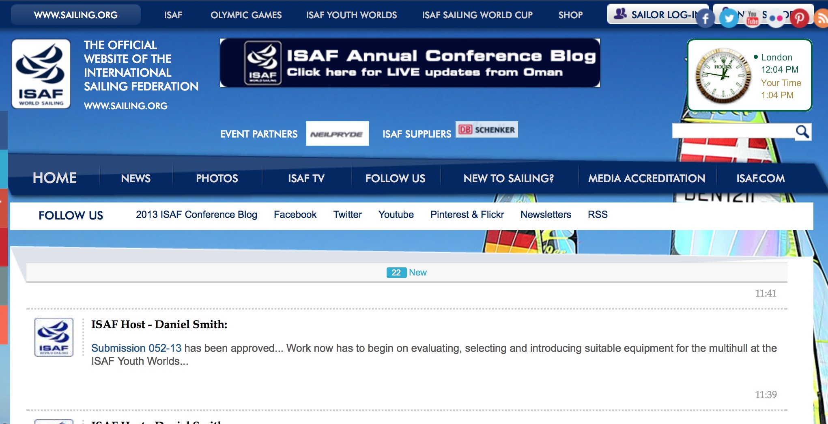Click into the site search field
The width and height of the screenshot is (828, 424).
click(x=733, y=131)
